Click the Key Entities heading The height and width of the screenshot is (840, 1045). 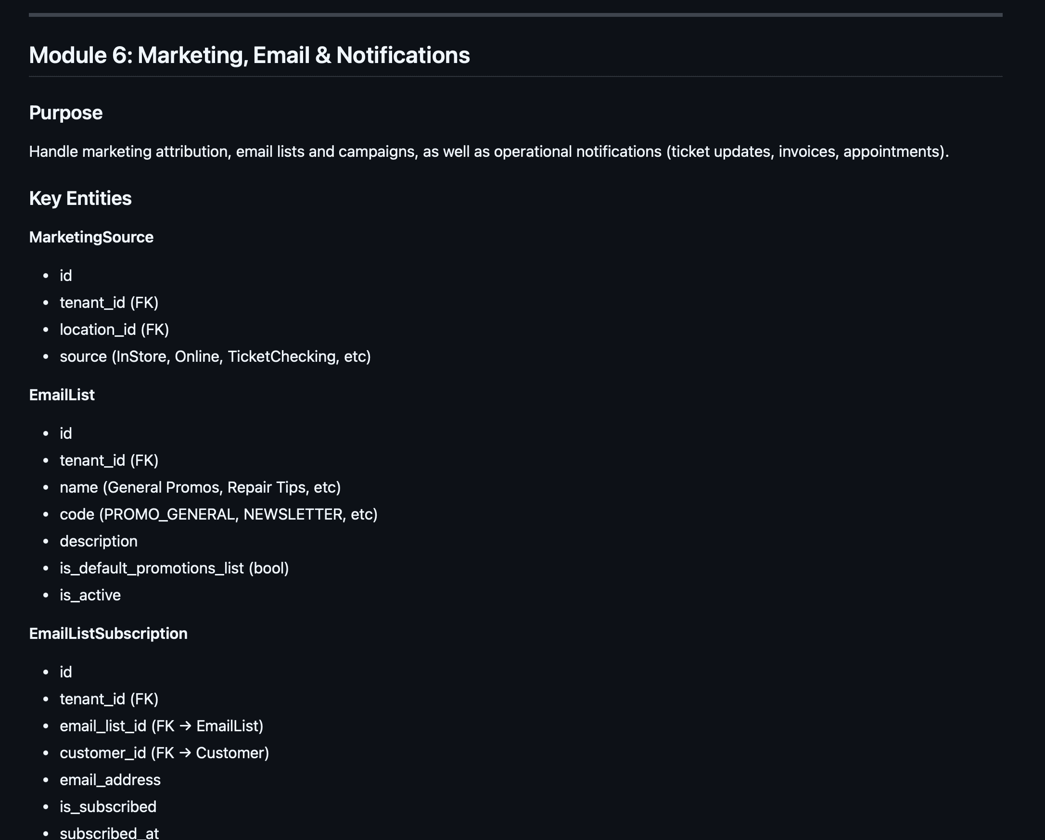click(x=80, y=198)
